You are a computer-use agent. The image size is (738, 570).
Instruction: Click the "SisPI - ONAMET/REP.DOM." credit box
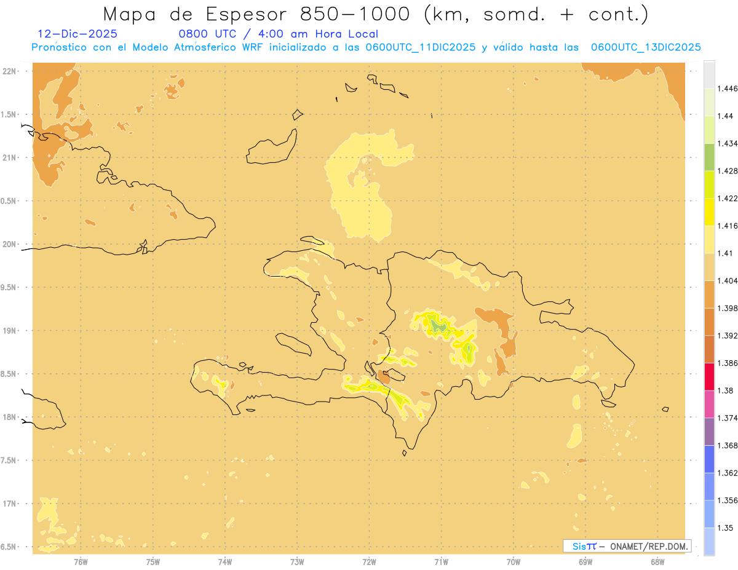[627, 546]
